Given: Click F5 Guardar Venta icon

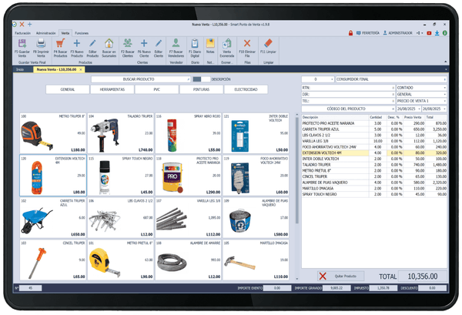Looking at the screenshot, I should 22,44.
